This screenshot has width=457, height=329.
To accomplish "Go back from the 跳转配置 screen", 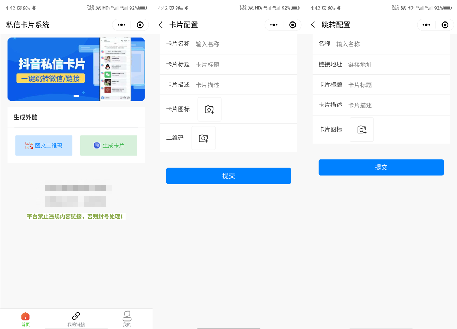I will (x=313, y=25).
